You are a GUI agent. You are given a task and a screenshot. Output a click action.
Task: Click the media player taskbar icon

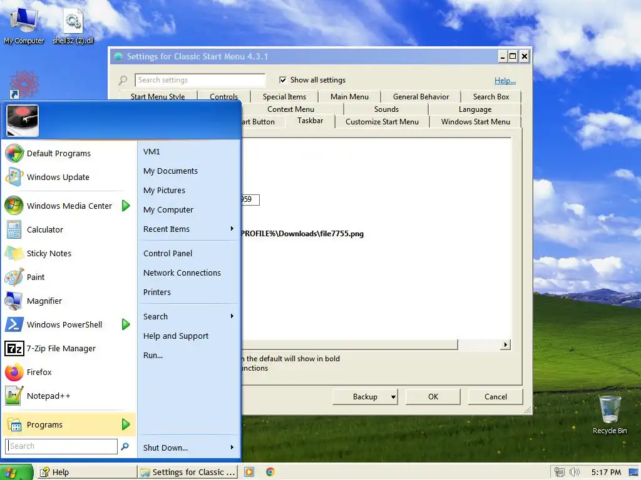coord(249,472)
